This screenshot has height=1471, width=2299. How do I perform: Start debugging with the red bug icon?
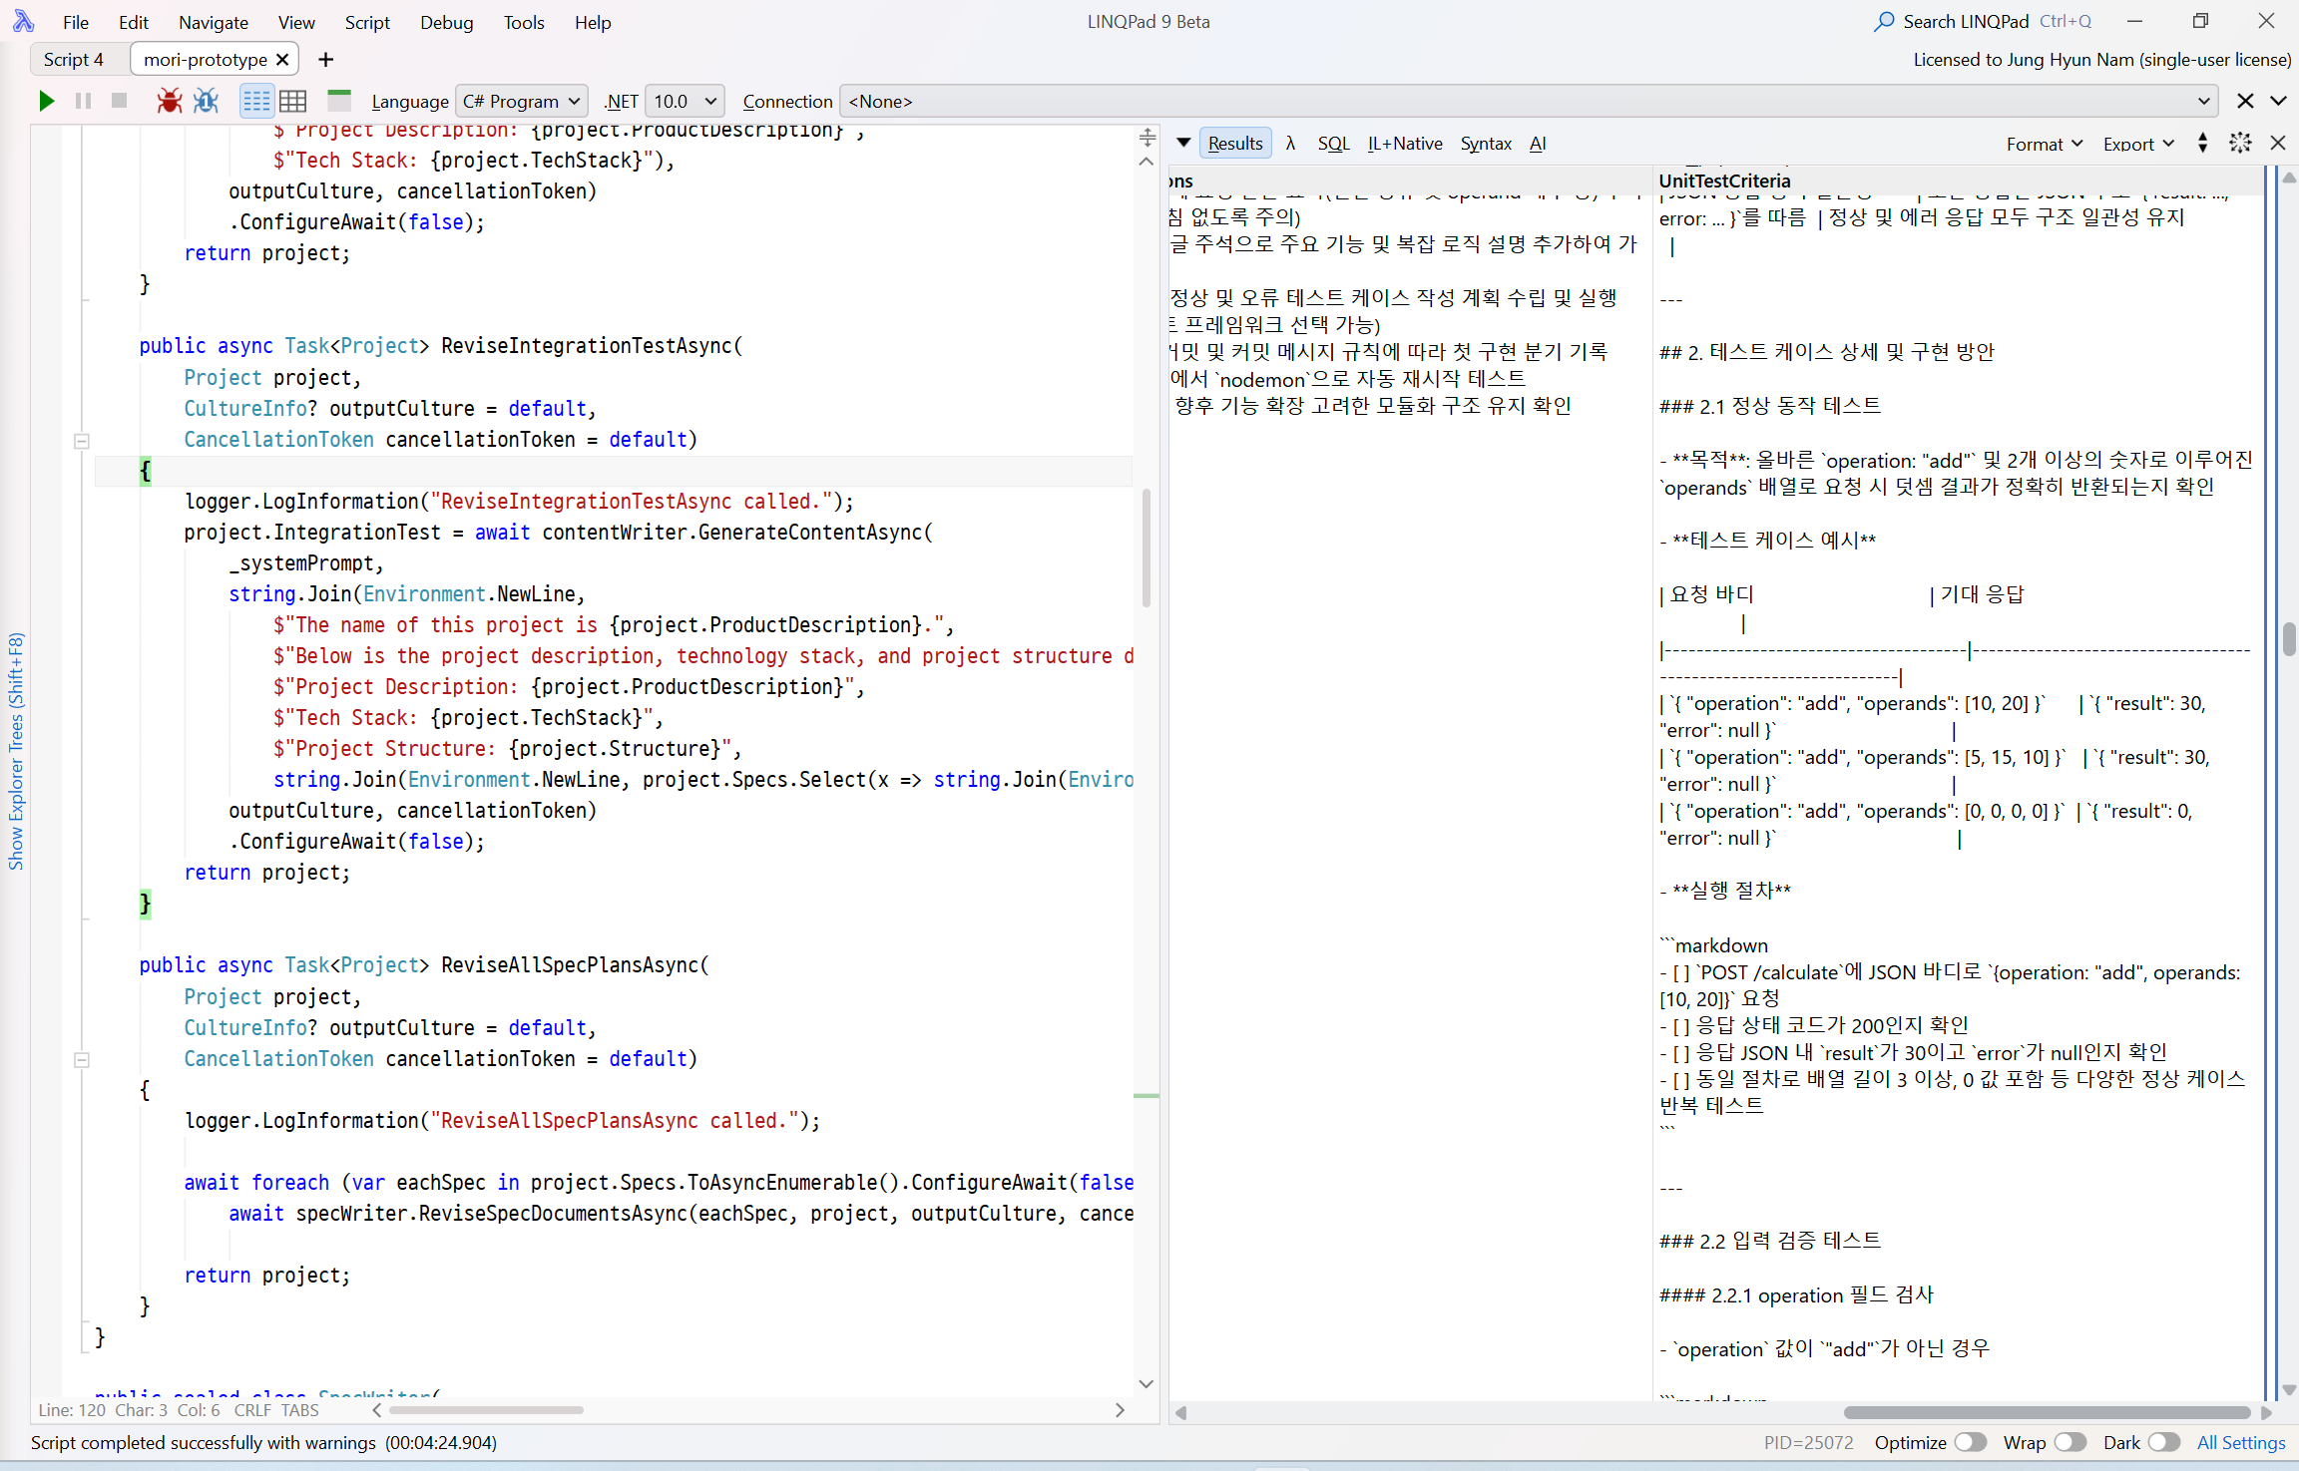[169, 101]
